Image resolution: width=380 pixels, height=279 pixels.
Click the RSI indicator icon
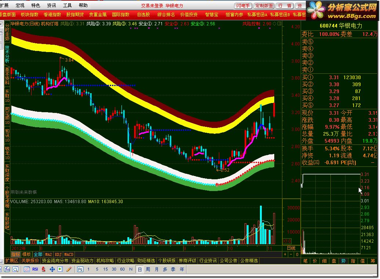(35, 269)
